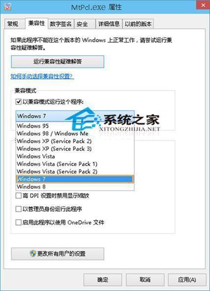Open the manual compatibility settings help link
This screenshot has width=210, height=291.
coord(42,76)
